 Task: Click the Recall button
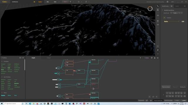pos(175,87)
